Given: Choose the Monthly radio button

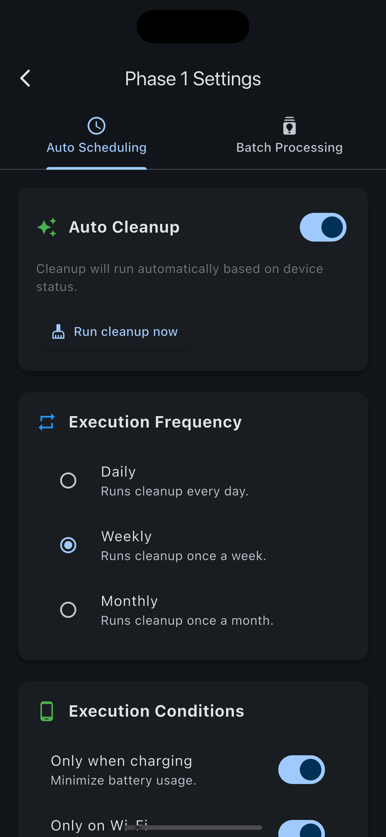Looking at the screenshot, I should point(68,609).
